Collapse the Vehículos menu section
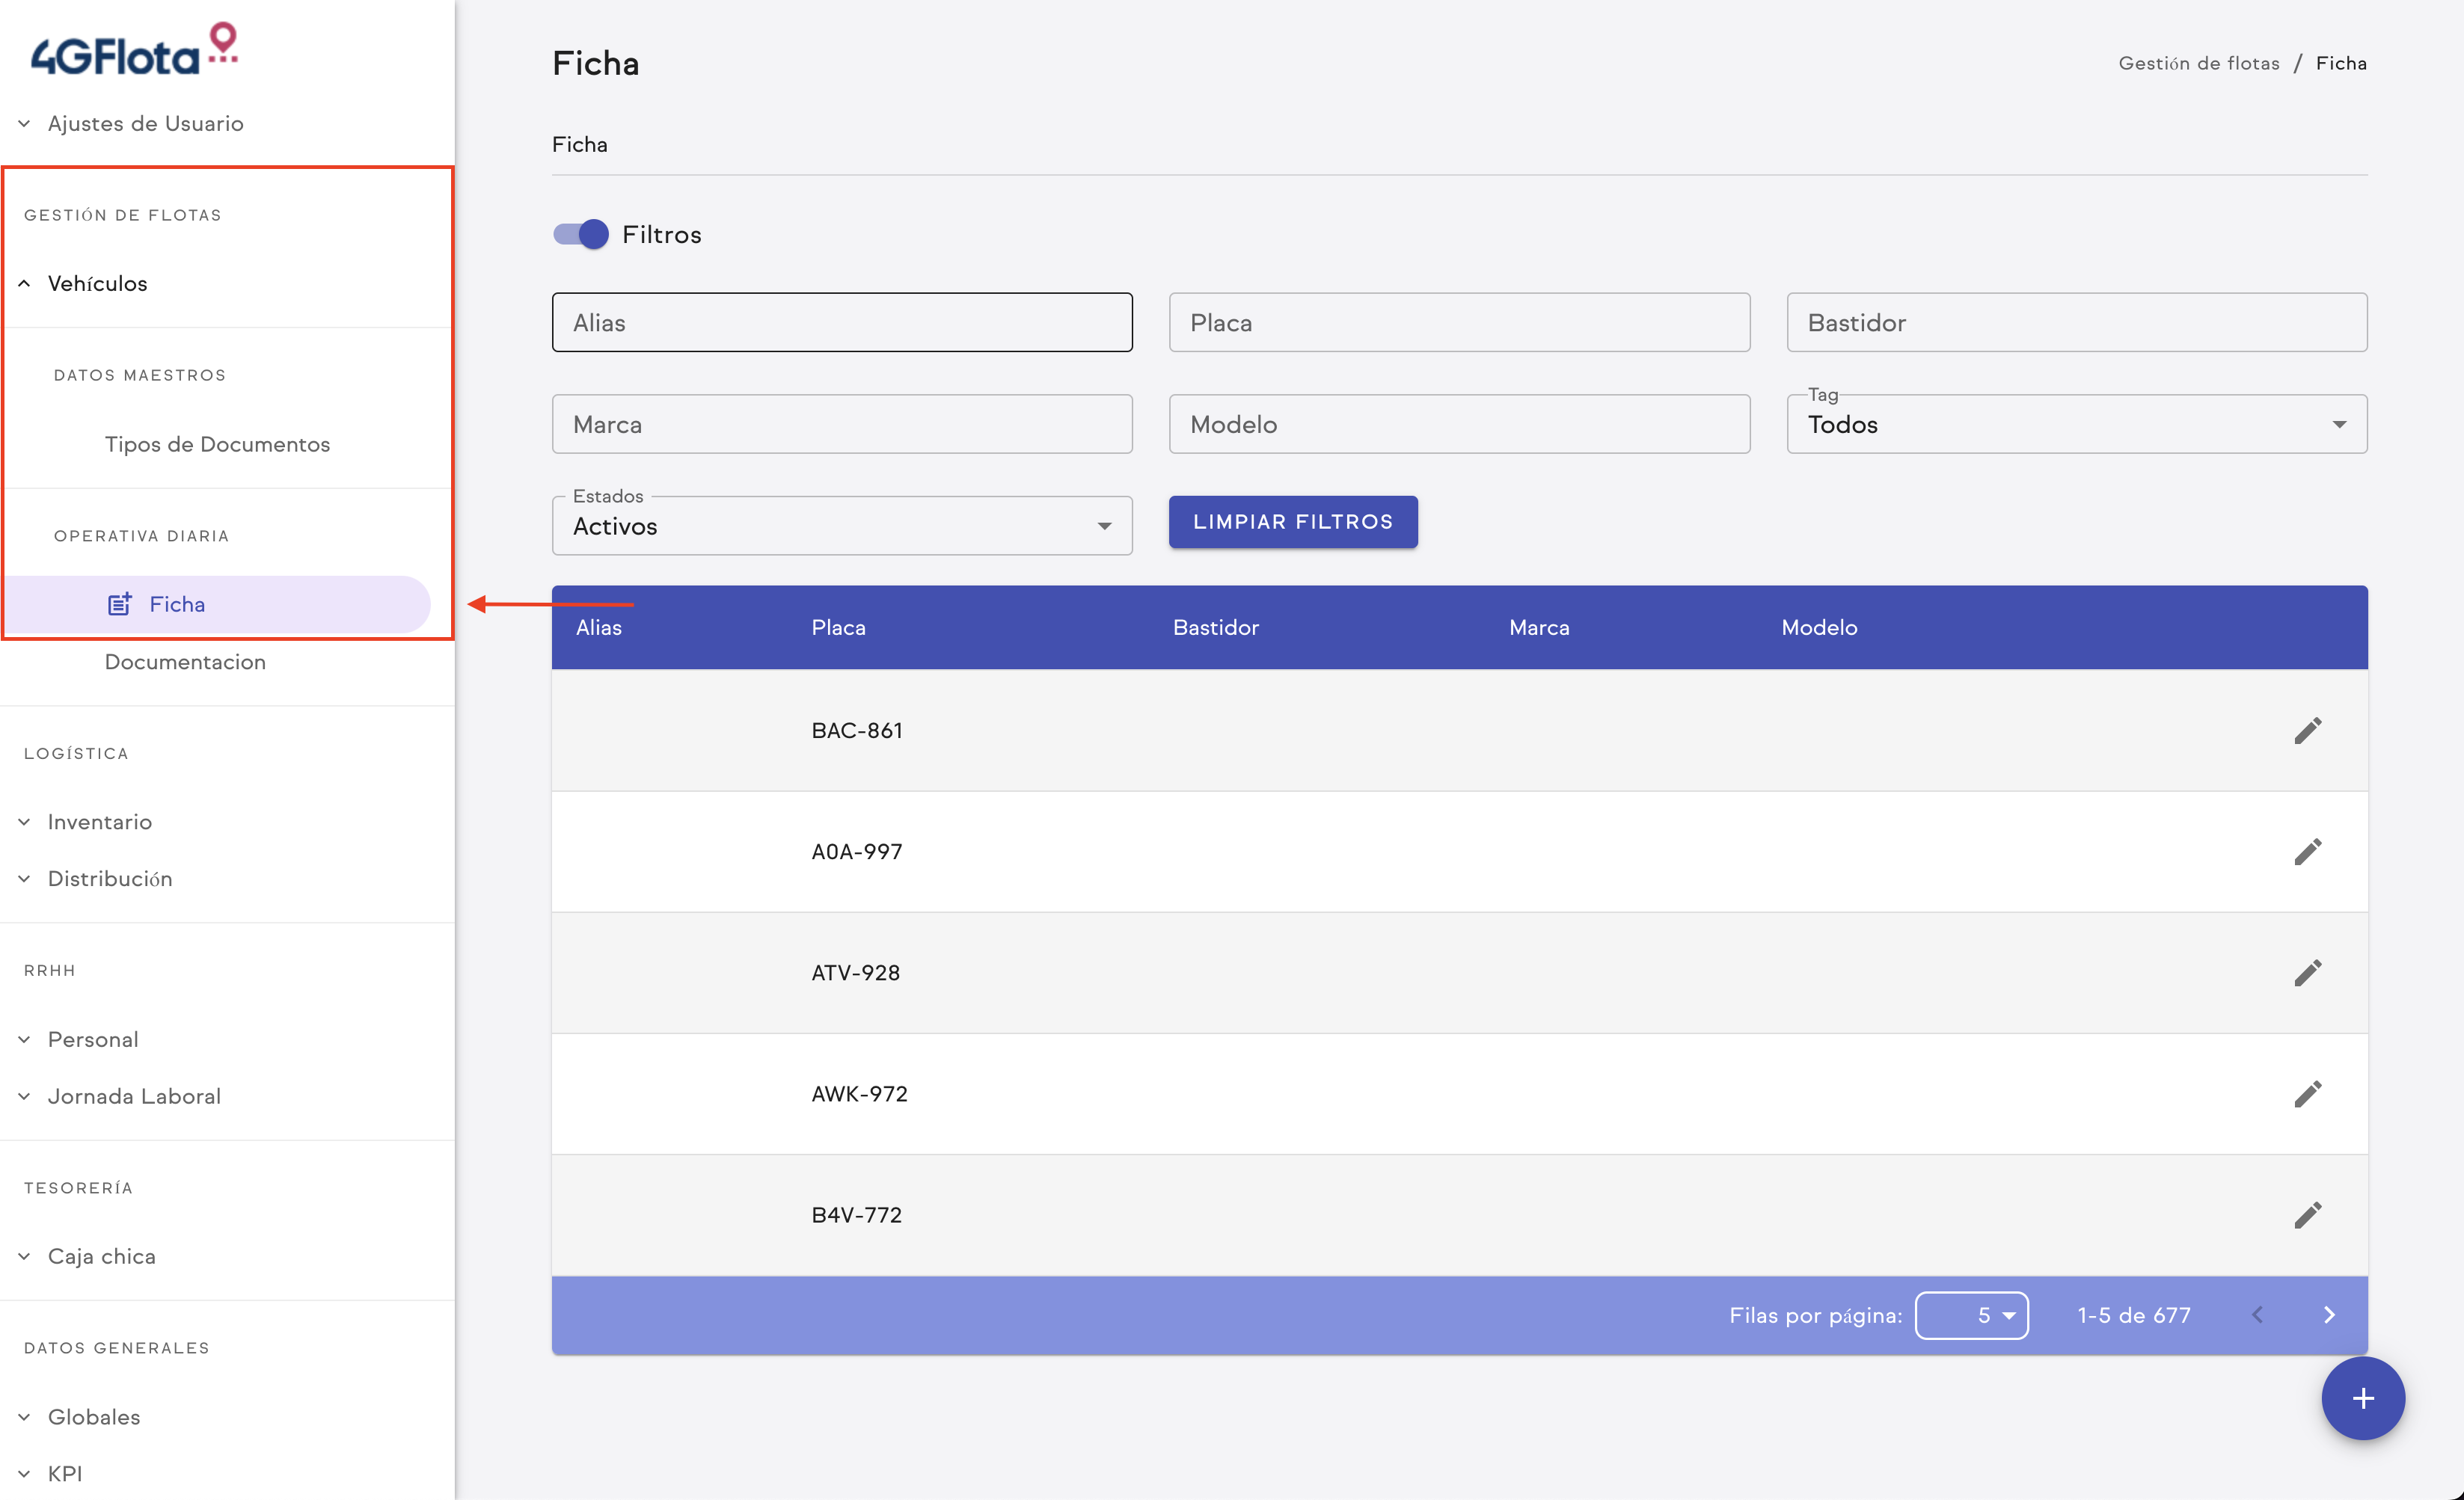This screenshot has width=2464, height=1500. [97, 283]
